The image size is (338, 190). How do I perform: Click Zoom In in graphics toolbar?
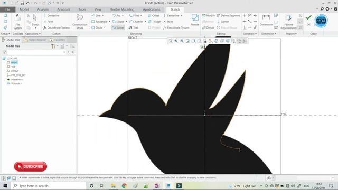pyautogui.click(x=176, y=41)
